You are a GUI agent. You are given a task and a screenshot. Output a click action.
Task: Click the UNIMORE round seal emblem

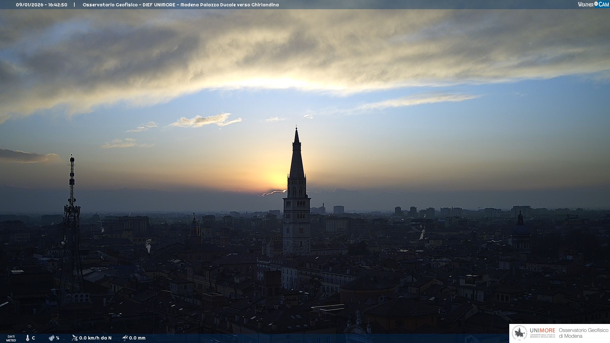click(x=520, y=333)
